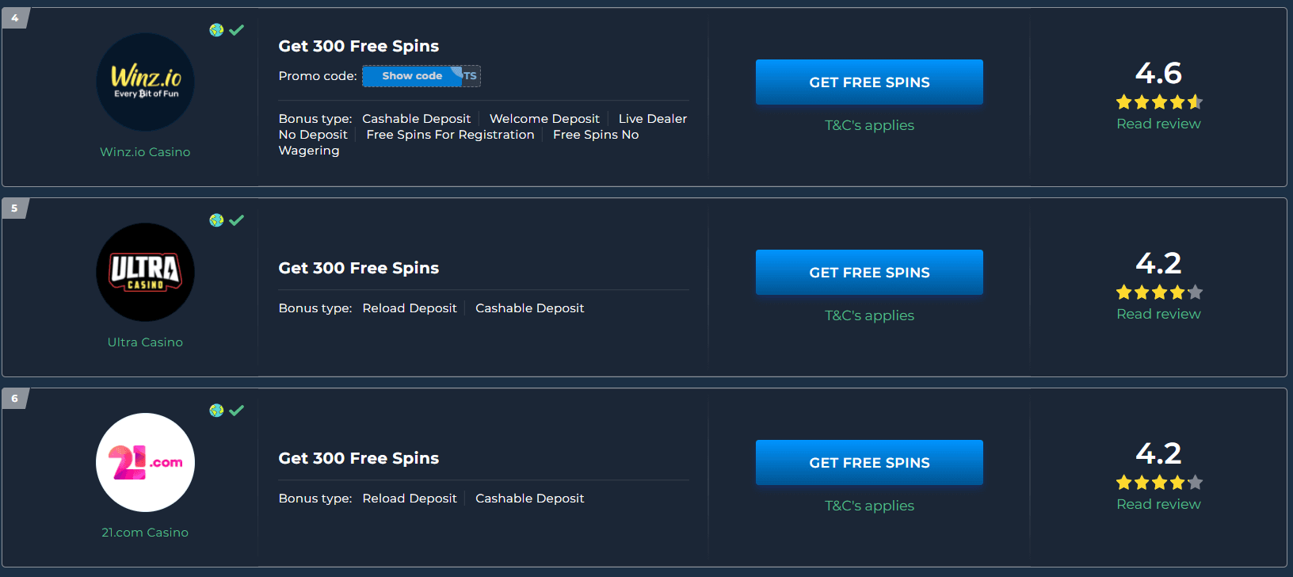Click globe icon on Winz.io card
1293x577 pixels.
click(x=216, y=30)
